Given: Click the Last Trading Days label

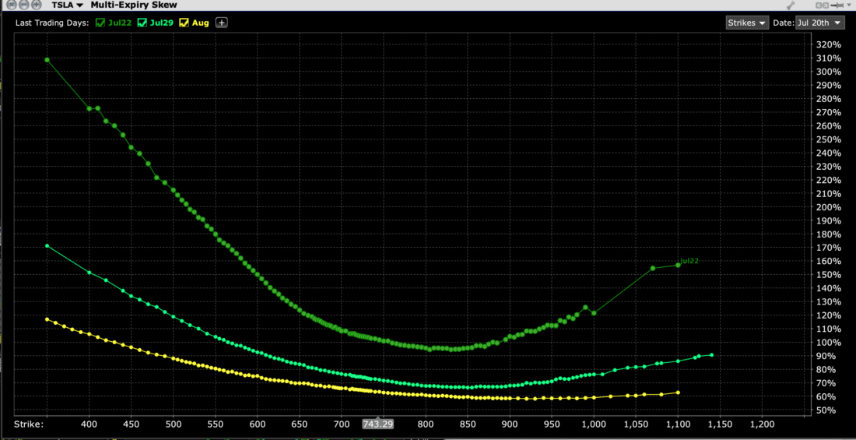Looking at the screenshot, I should (53, 23).
